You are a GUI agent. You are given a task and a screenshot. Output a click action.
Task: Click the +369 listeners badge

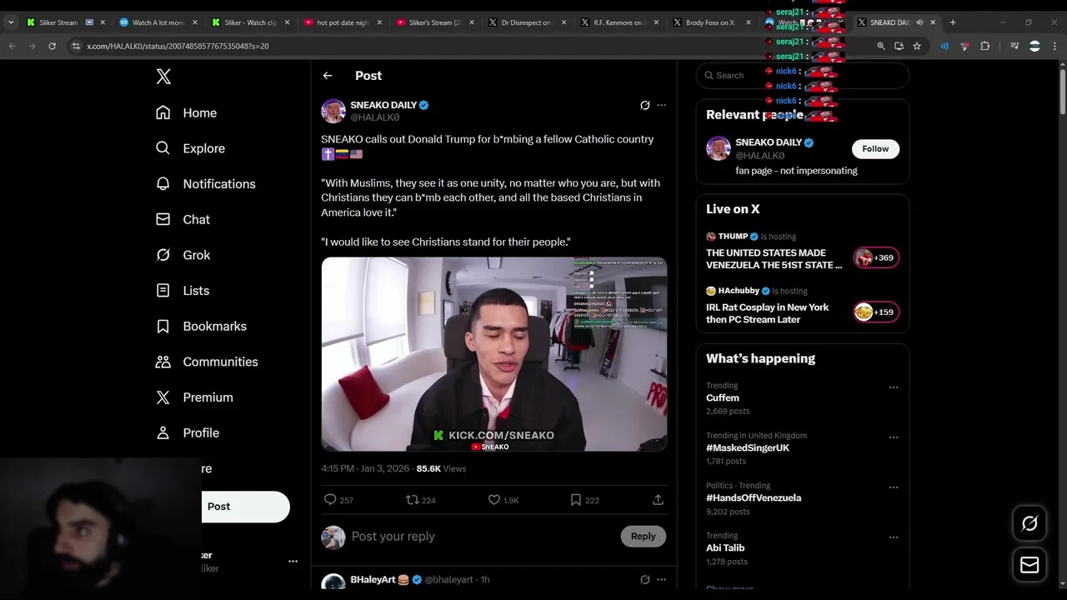tap(876, 257)
